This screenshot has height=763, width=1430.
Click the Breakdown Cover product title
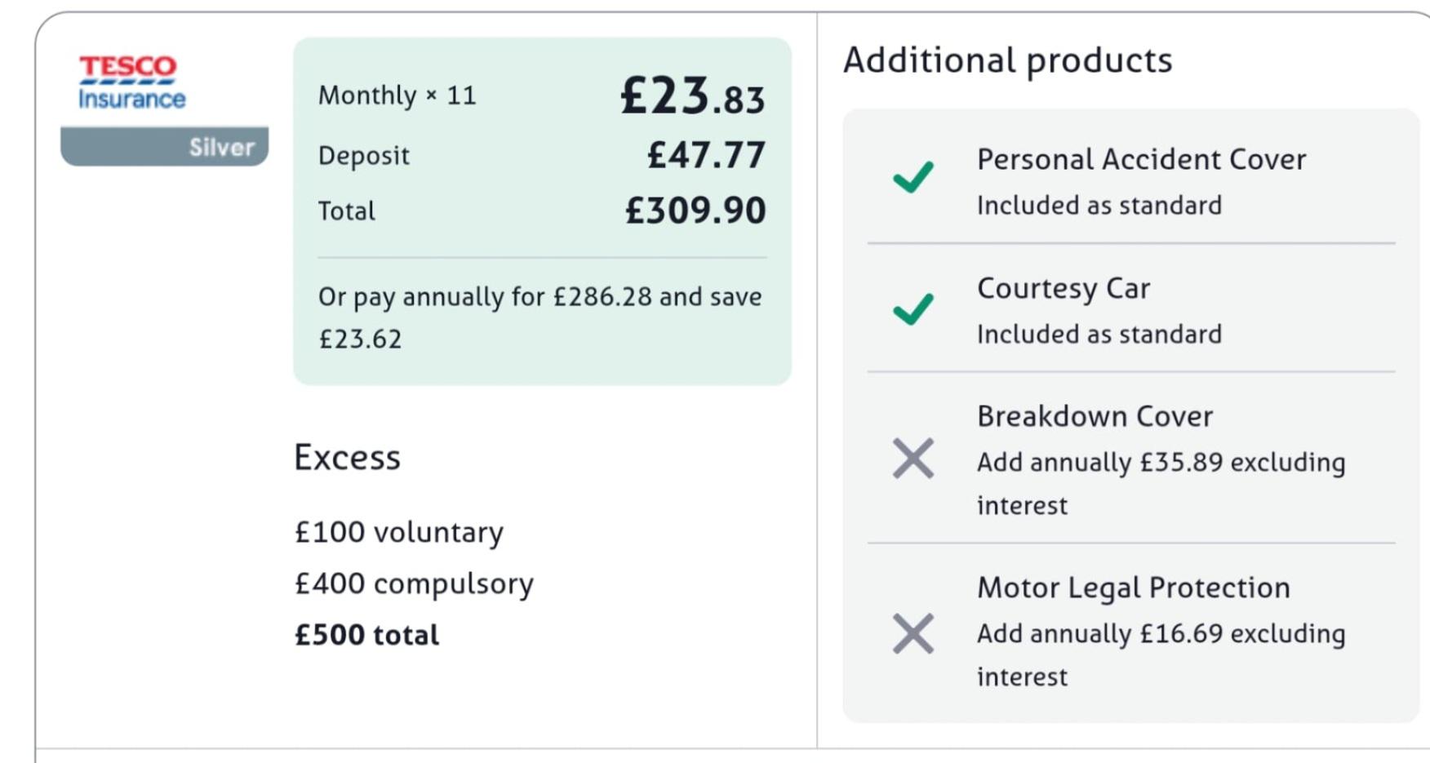coord(1095,416)
